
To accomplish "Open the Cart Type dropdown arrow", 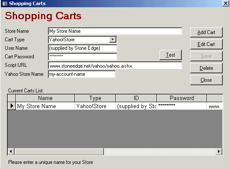I will point(113,40).
